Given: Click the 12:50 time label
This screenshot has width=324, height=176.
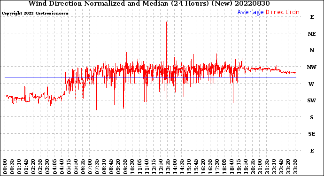Looking at the screenshot, I should click(161, 167).
